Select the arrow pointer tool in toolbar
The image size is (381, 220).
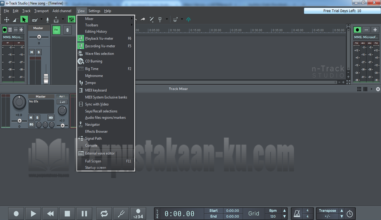pyautogui.click(x=24, y=19)
